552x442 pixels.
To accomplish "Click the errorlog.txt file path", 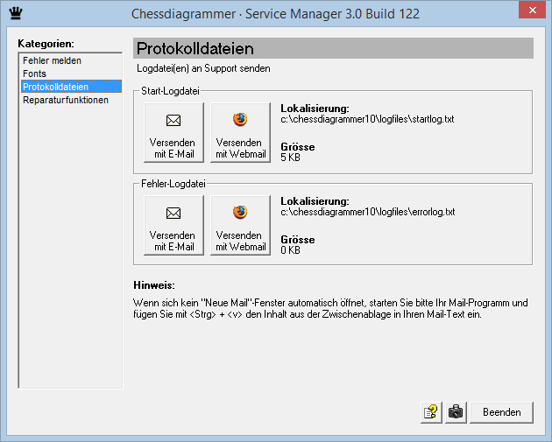I will click(367, 212).
